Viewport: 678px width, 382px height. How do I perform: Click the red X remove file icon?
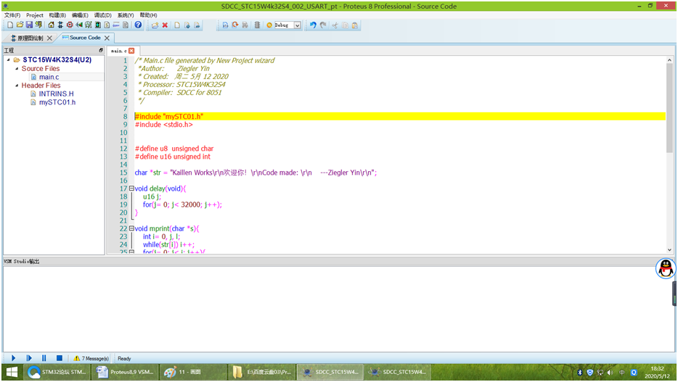click(x=165, y=25)
